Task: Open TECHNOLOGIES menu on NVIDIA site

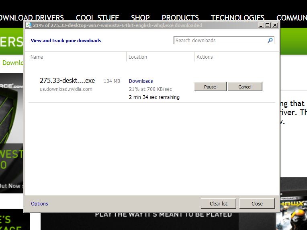Action: coord(237,18)
